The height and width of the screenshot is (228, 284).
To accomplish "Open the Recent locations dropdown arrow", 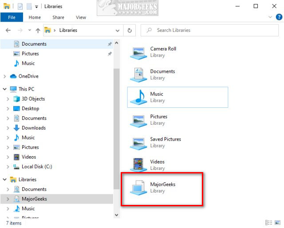I will [30, 30].
